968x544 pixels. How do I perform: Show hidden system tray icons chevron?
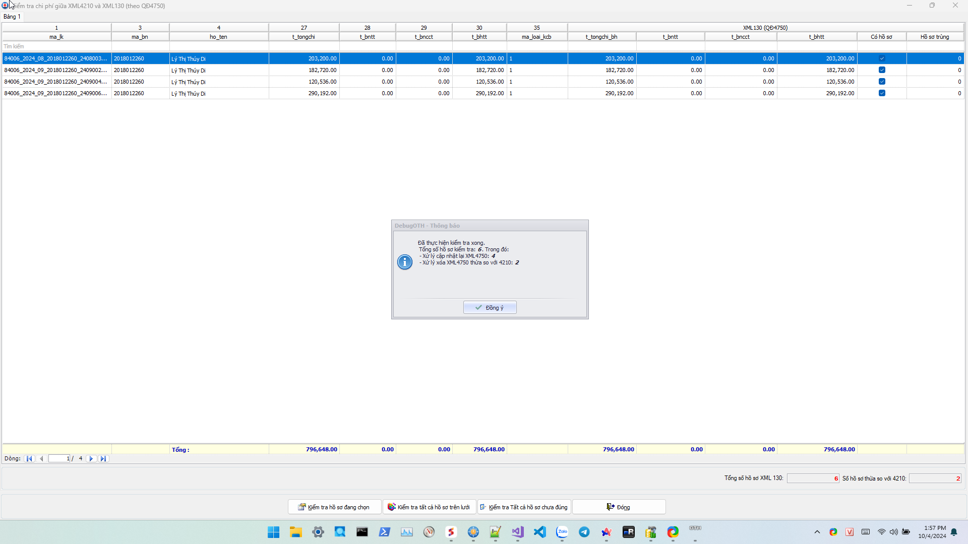click(817, 532)
